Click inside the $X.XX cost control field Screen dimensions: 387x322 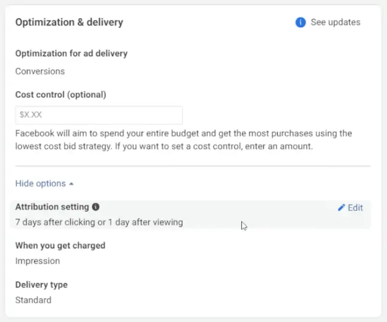[x=99, y=115]
